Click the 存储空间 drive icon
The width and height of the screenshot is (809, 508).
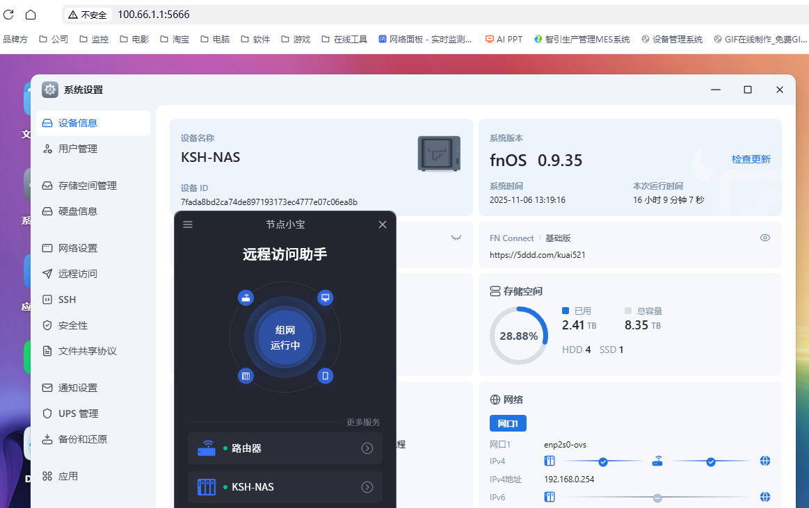coord(495,291)
